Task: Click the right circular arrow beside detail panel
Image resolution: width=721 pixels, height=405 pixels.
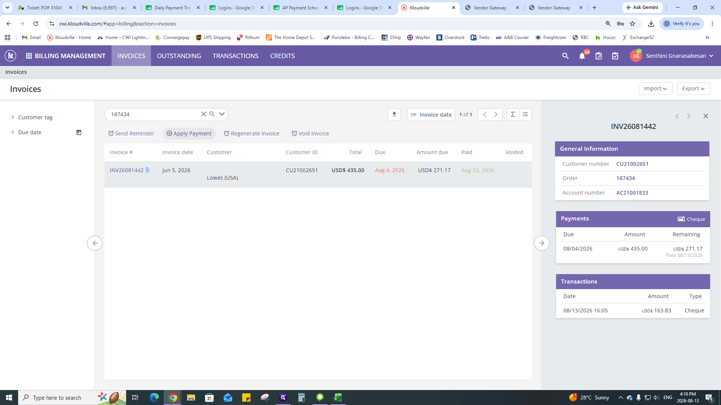Action: (x=542, y=243)
